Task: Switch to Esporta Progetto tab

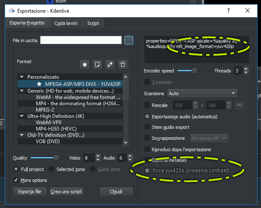Action: [x=27, y=23]
